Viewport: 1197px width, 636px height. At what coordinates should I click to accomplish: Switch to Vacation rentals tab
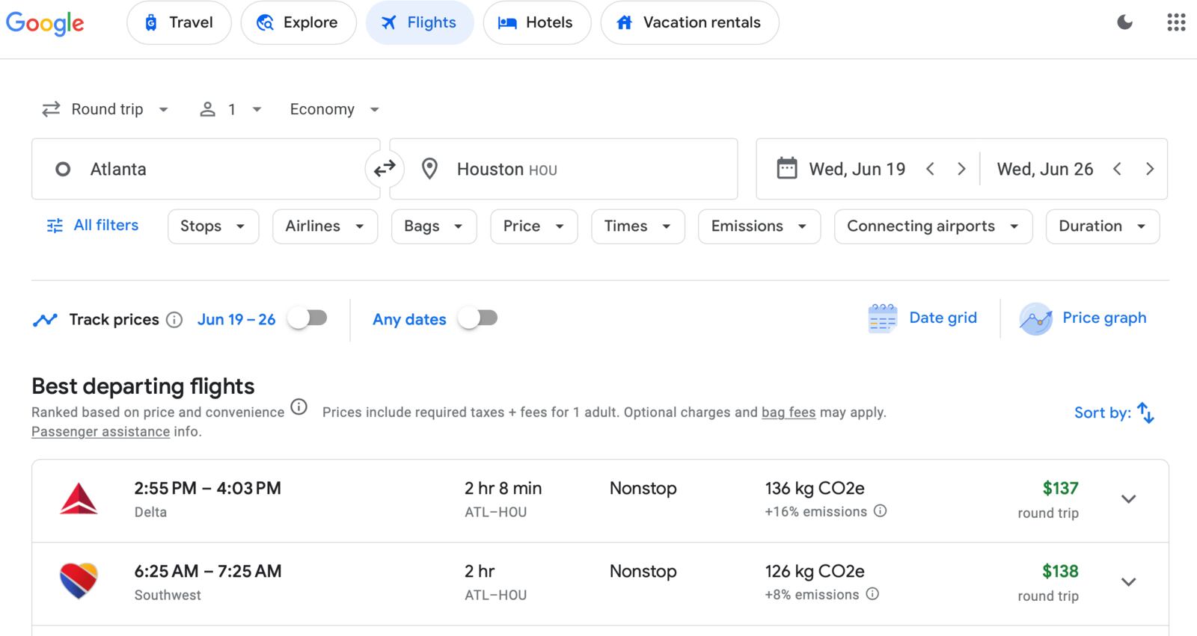690,22
